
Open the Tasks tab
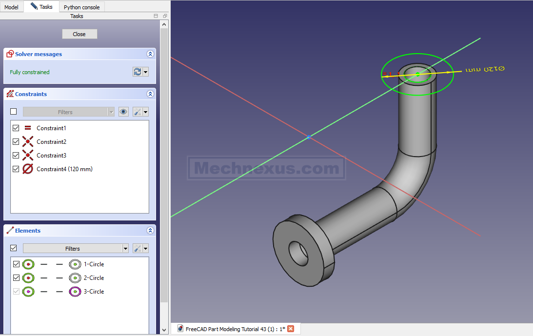[x=41, y=6]
